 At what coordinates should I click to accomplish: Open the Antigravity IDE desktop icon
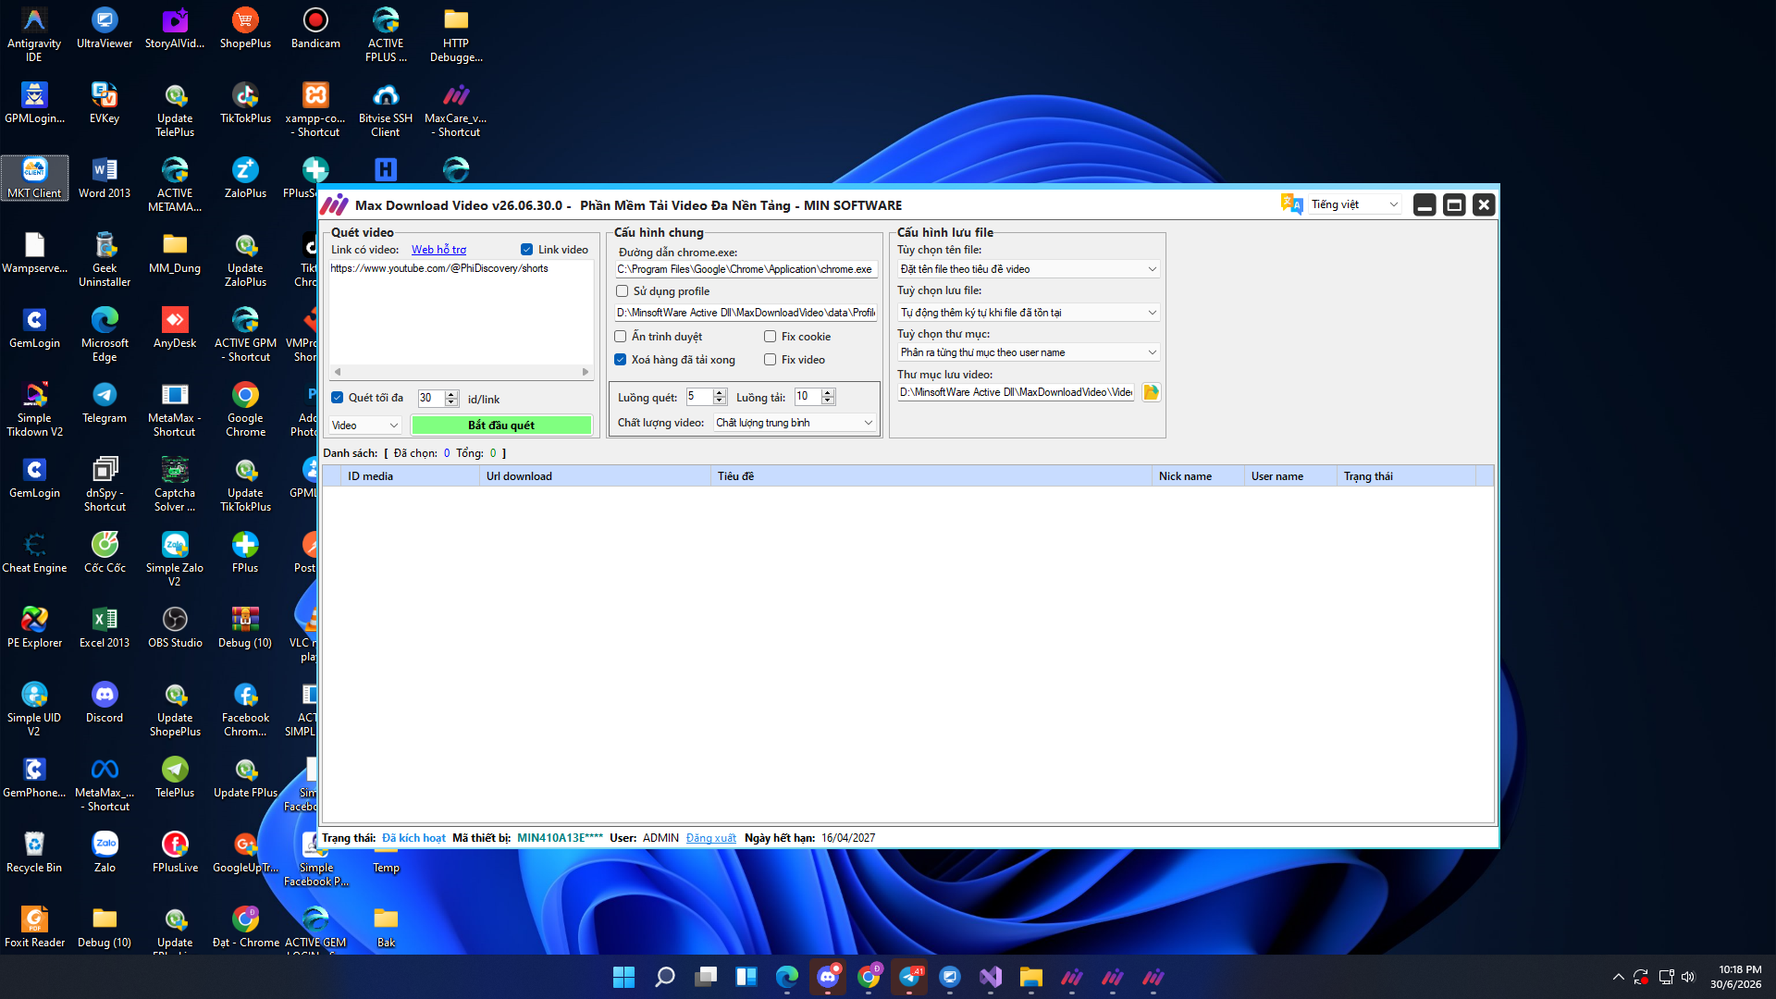pos(34,35)
